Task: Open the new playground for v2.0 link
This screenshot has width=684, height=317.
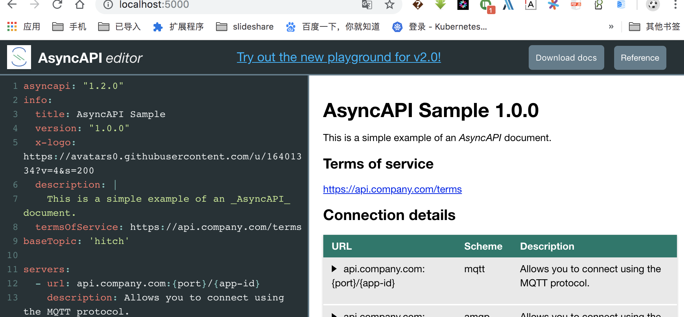Action: coord(339,57)
